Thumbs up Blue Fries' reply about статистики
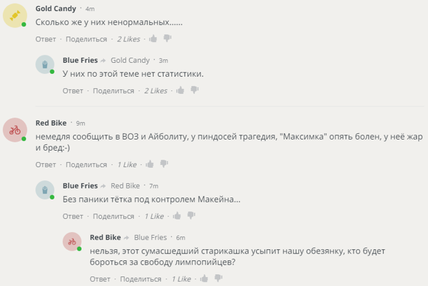Viewport: 428px width, 286px height. coord(180,90)
